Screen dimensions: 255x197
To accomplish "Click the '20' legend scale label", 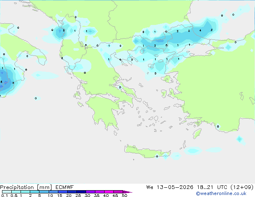I will pos(69,195).
